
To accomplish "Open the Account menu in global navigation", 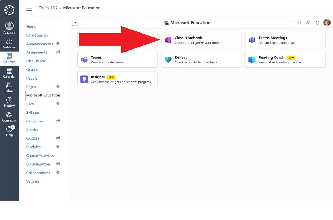I will pos(9,28).
